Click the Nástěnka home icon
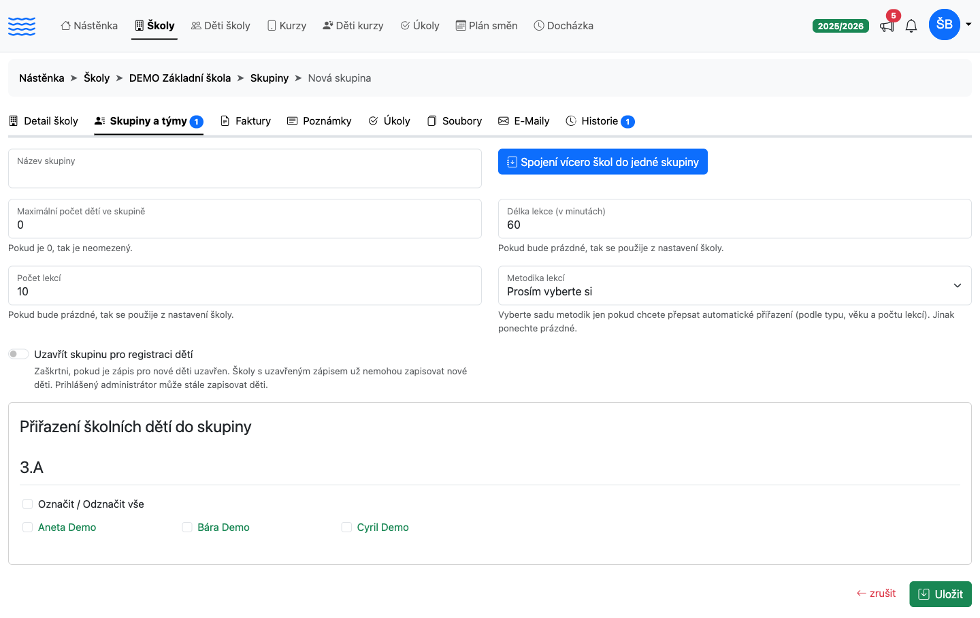Screen dimensions: 980x618 [x=65, y=26]
